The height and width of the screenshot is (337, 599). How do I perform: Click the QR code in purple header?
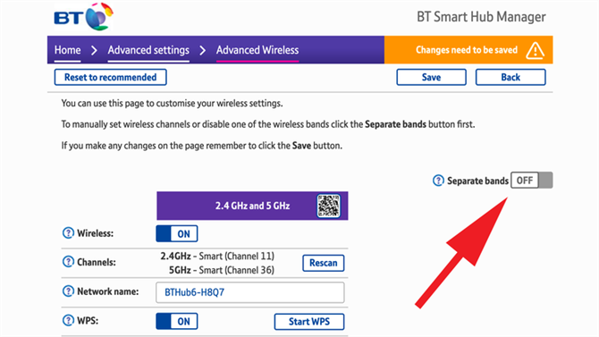point(328,206)
